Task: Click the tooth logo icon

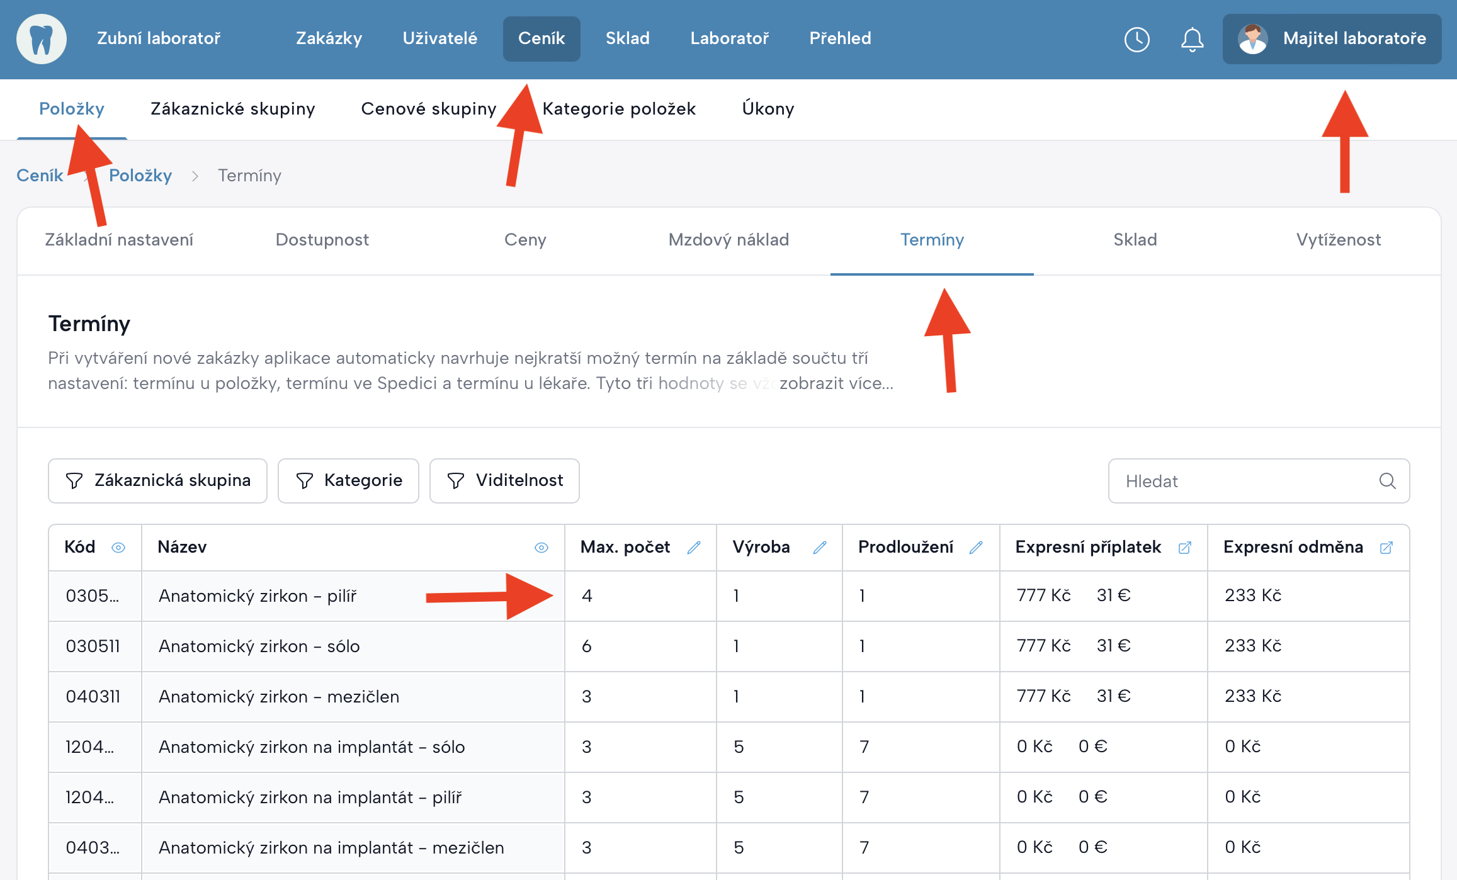Action: pos(42,39)
